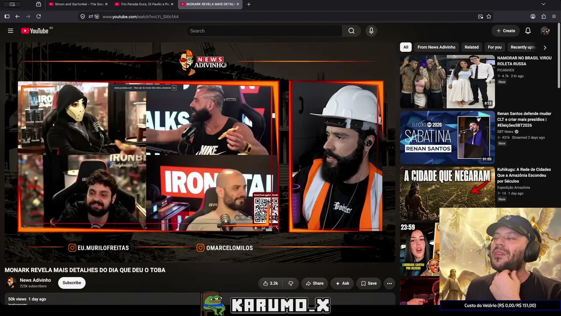Open the 23:59 recommended video thumbnail
Screen dimensions: 561x316
(419, 249)
